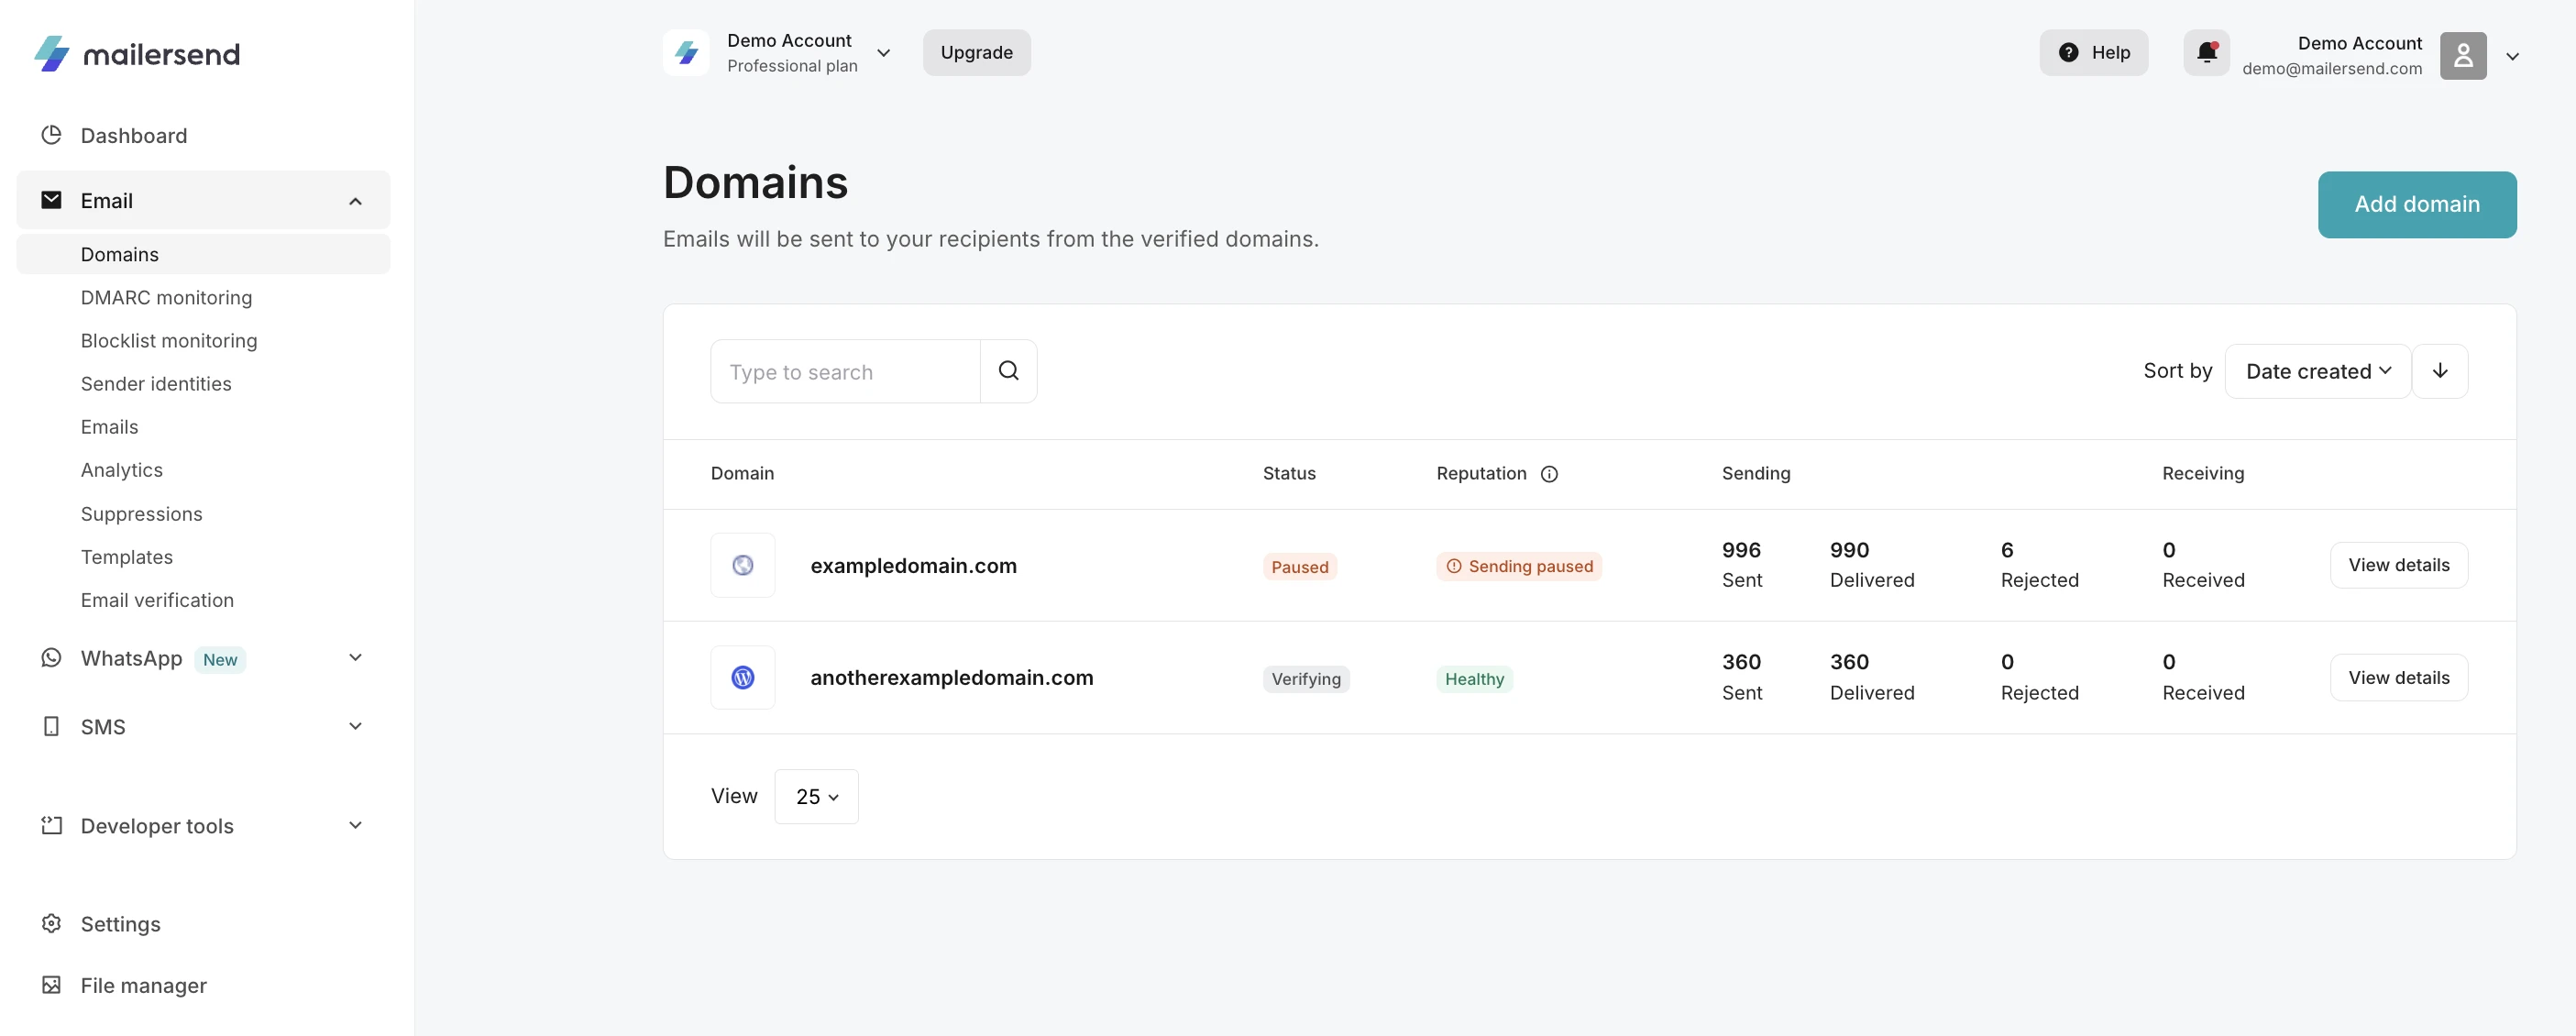
Task: Open the Date created sort dropdown
Action: click(x=2318, y=371)
